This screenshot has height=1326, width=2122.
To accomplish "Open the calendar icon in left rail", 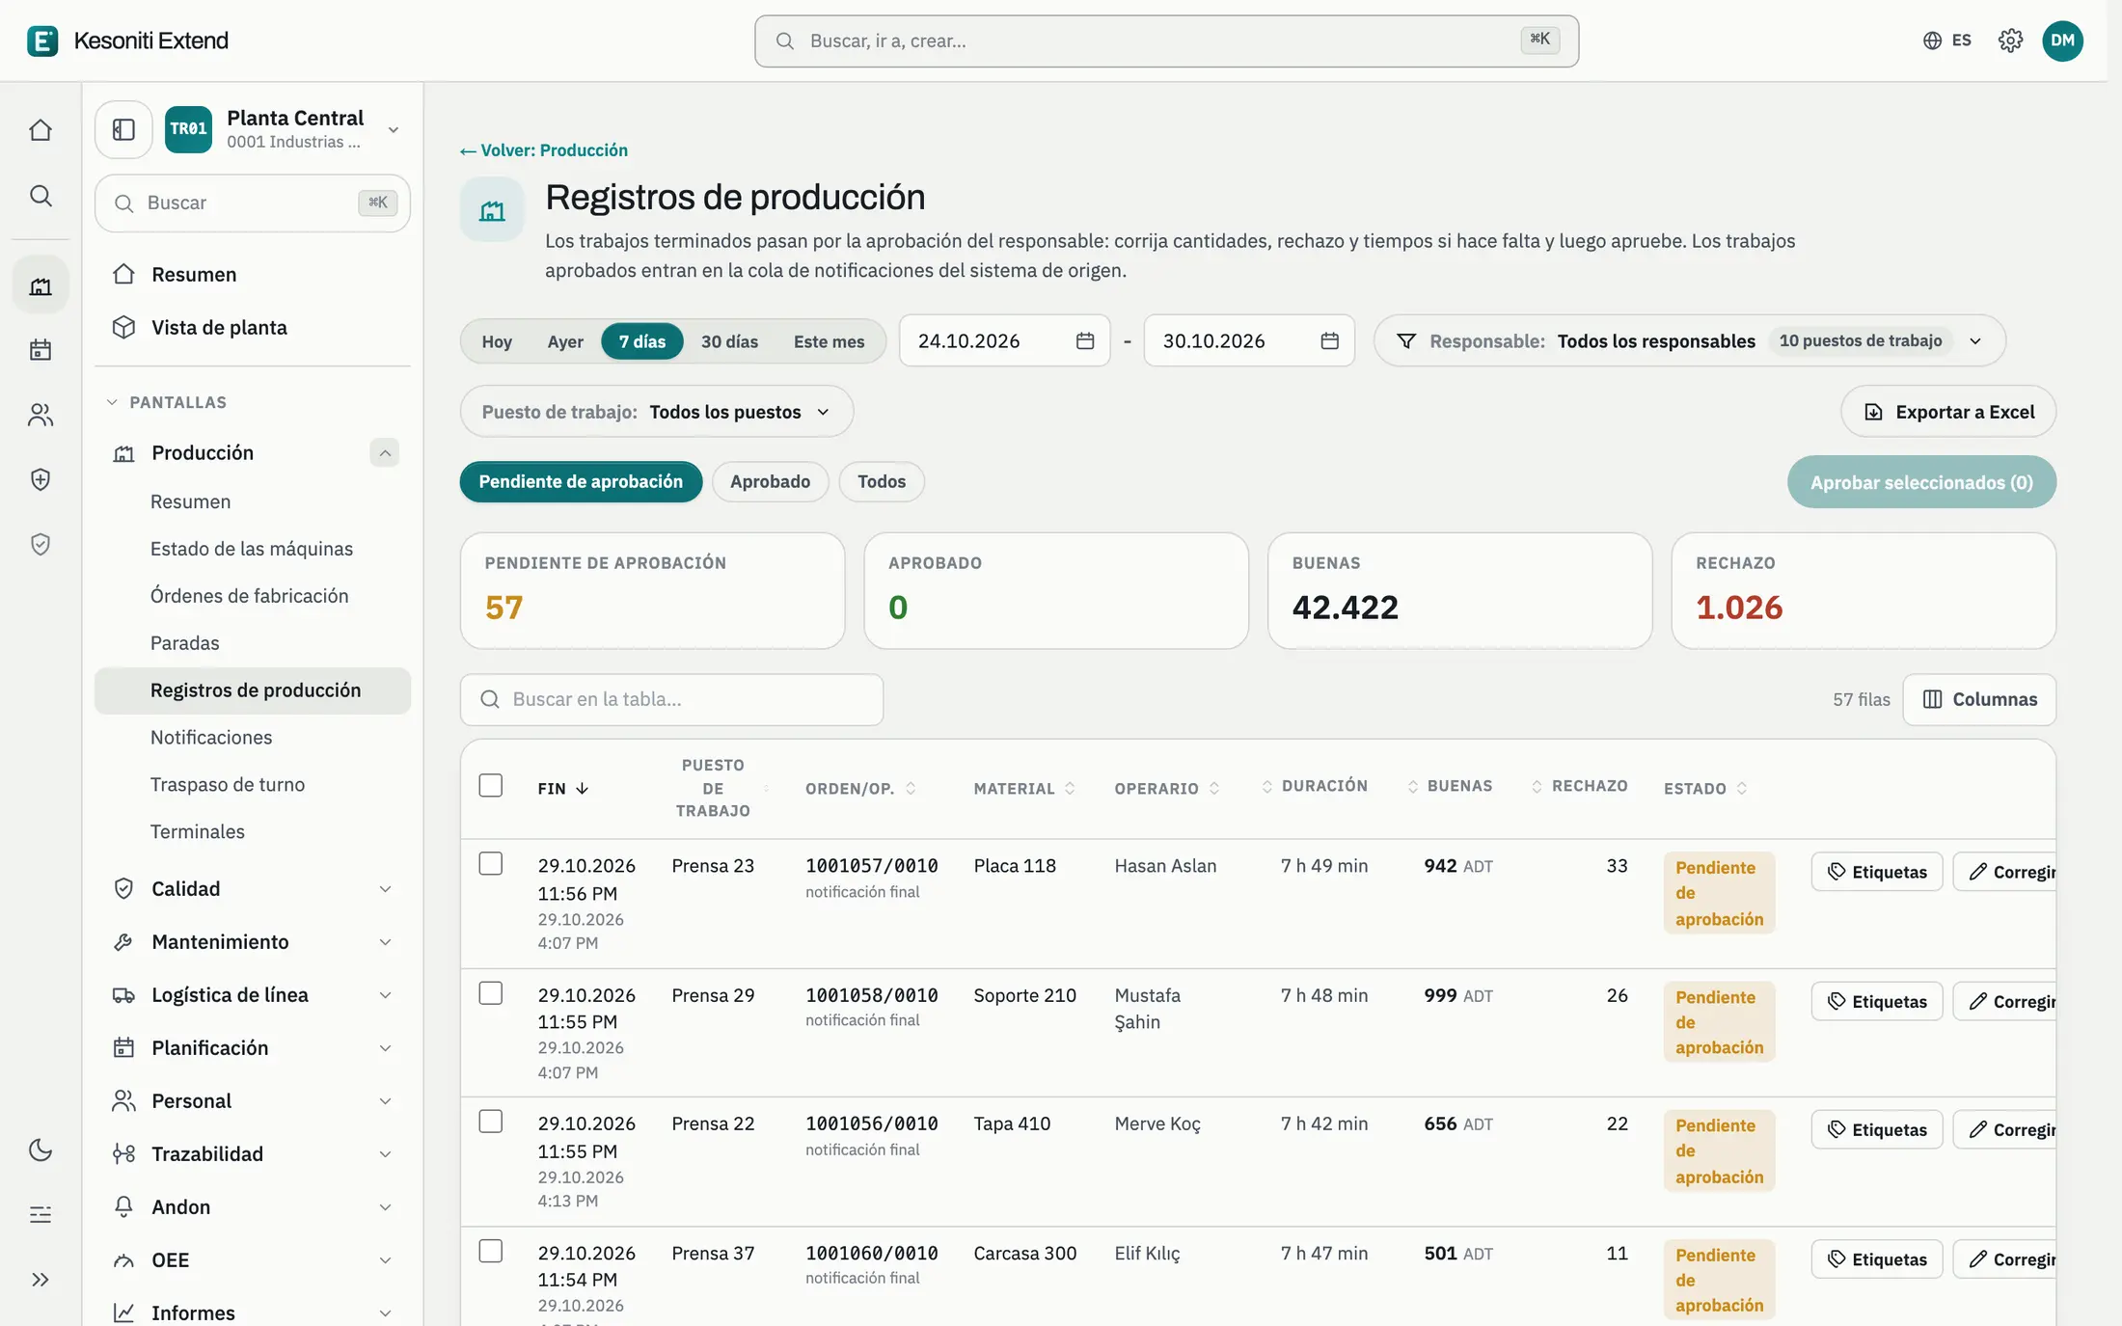I will (x=41, y=350).
